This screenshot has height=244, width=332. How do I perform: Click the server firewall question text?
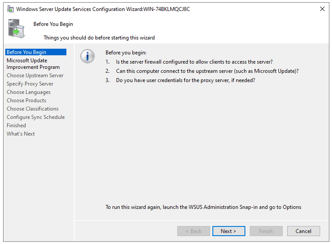pos(194,62)
